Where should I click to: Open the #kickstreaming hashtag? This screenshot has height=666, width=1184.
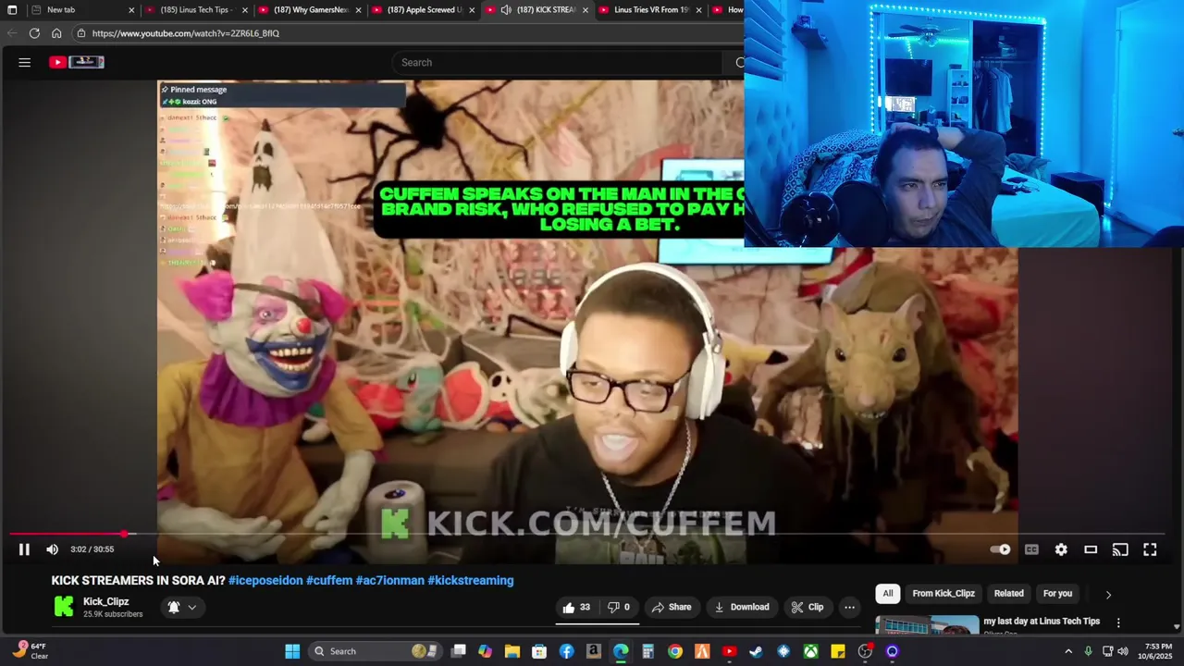tap(471, 580)
